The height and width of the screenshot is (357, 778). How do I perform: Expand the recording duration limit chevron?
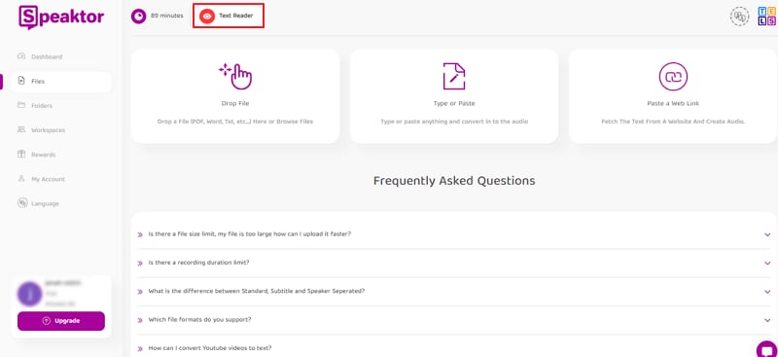(767, 264)
